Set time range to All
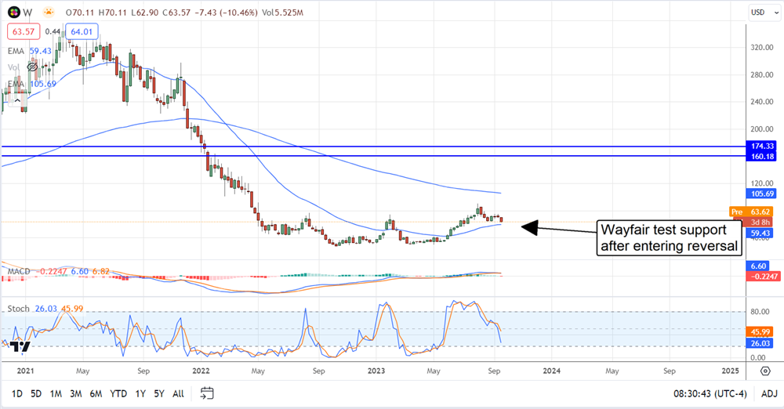 [x=178, y=394]
